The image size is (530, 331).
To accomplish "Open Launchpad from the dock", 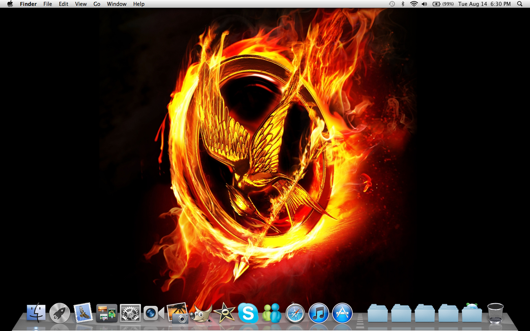I will (x=60, y=313).
